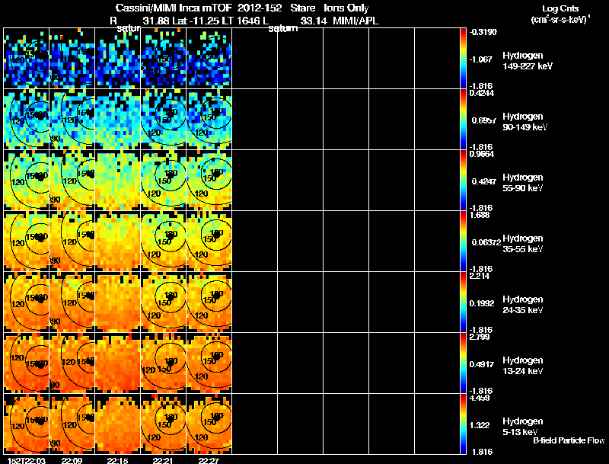Image resolution: width=609 pixels, height=464 pixels.
Task: Click the 149-227 keV image panel at 22:15
Action: coord(118,59)
